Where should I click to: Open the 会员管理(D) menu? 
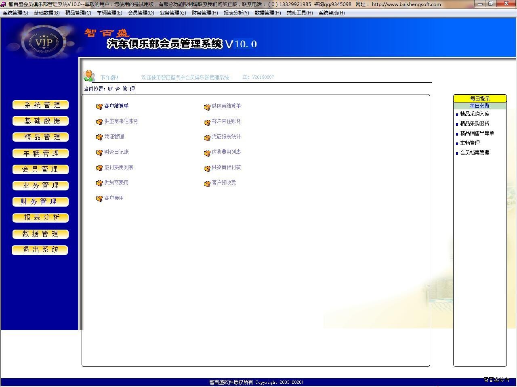pos(141,13)
